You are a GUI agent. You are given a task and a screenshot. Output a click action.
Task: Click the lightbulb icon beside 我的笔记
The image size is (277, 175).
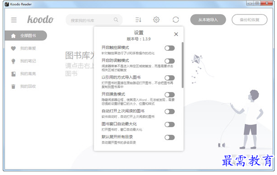[x=14, y=61]
